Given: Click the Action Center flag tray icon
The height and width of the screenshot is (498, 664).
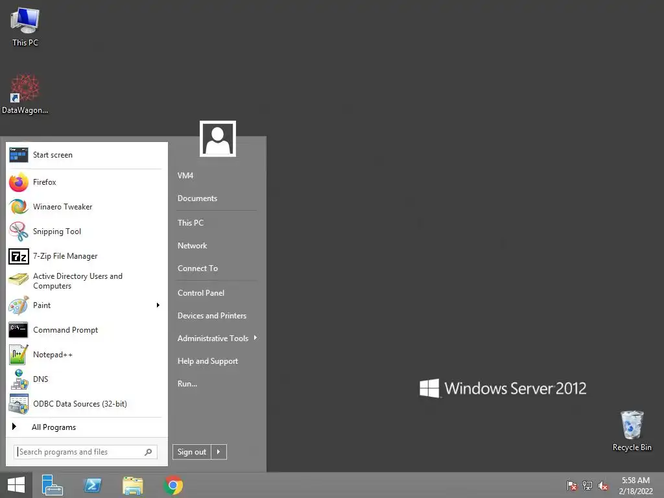Looking at the screenshot, I should [572, 485].
